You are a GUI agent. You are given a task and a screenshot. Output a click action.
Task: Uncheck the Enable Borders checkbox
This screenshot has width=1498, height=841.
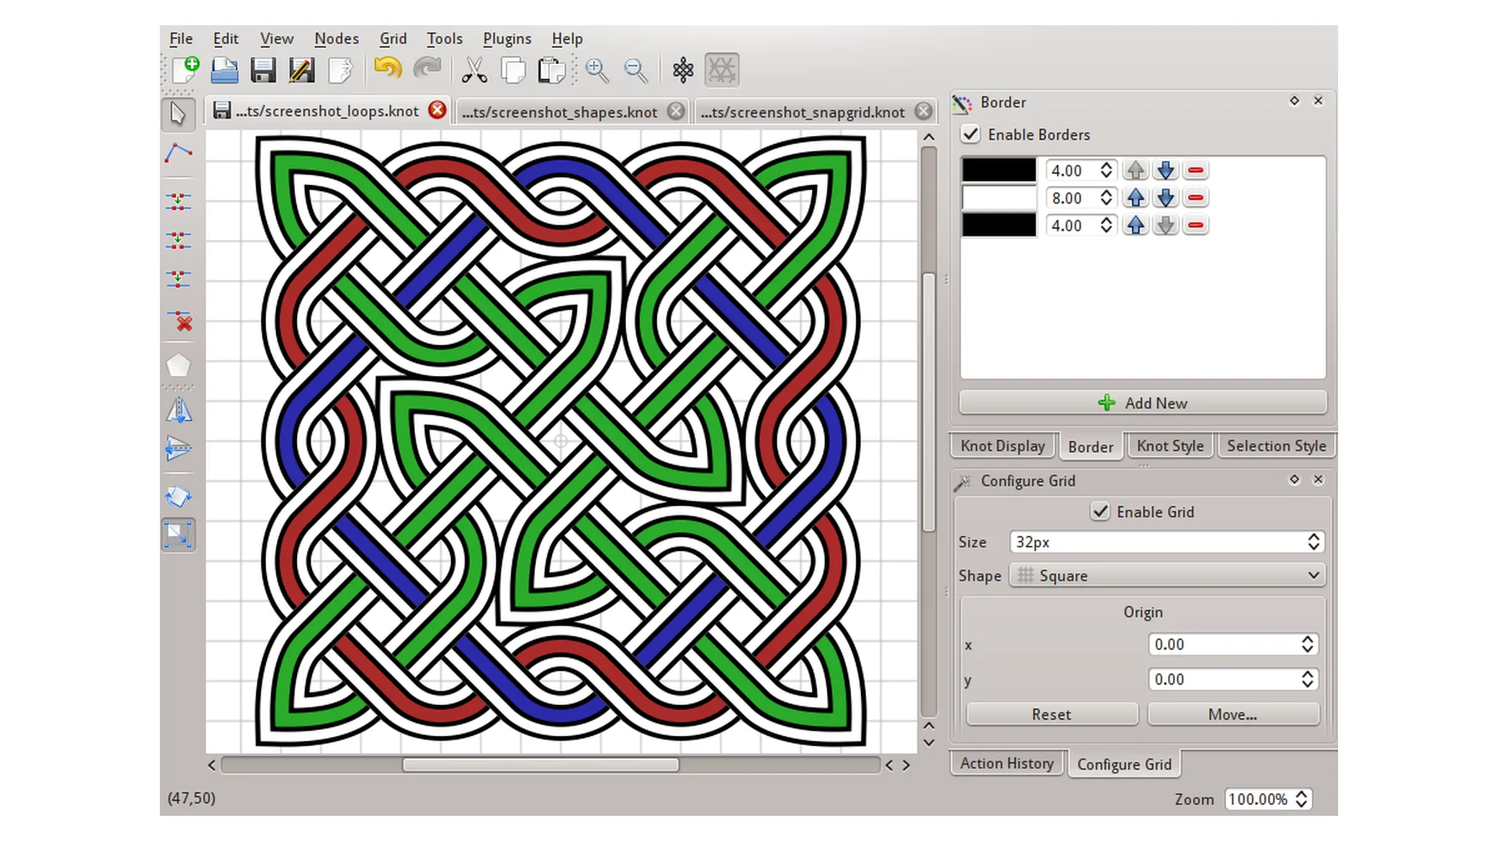point(970,135)
